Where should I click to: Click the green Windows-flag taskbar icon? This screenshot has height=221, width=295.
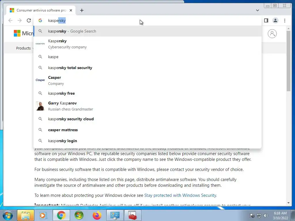79,215
